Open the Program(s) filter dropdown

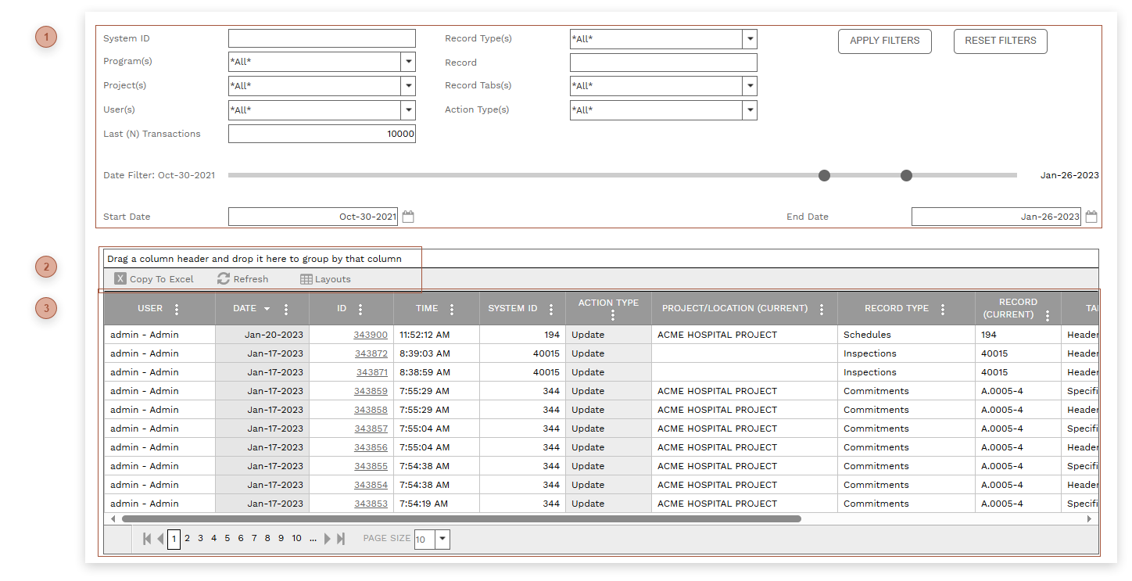407,62
